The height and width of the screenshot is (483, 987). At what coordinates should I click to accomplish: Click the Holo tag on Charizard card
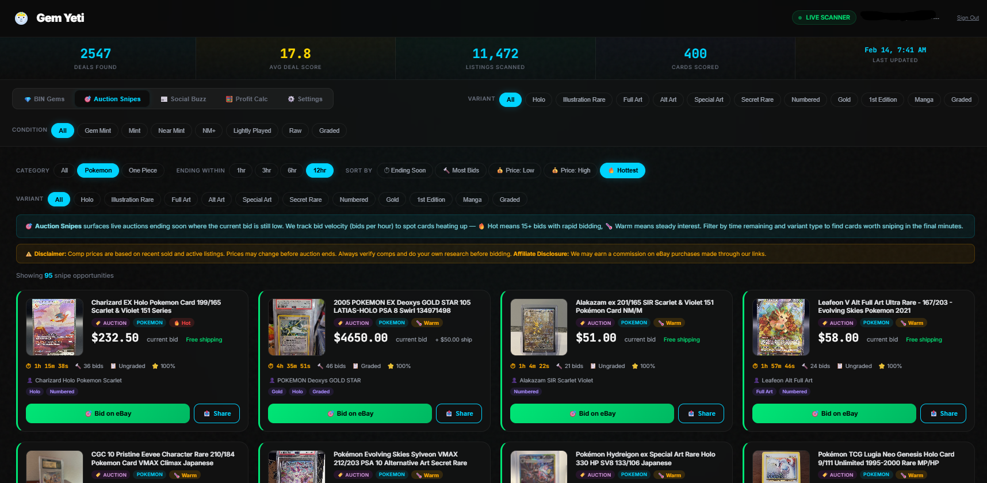[35, 392]
